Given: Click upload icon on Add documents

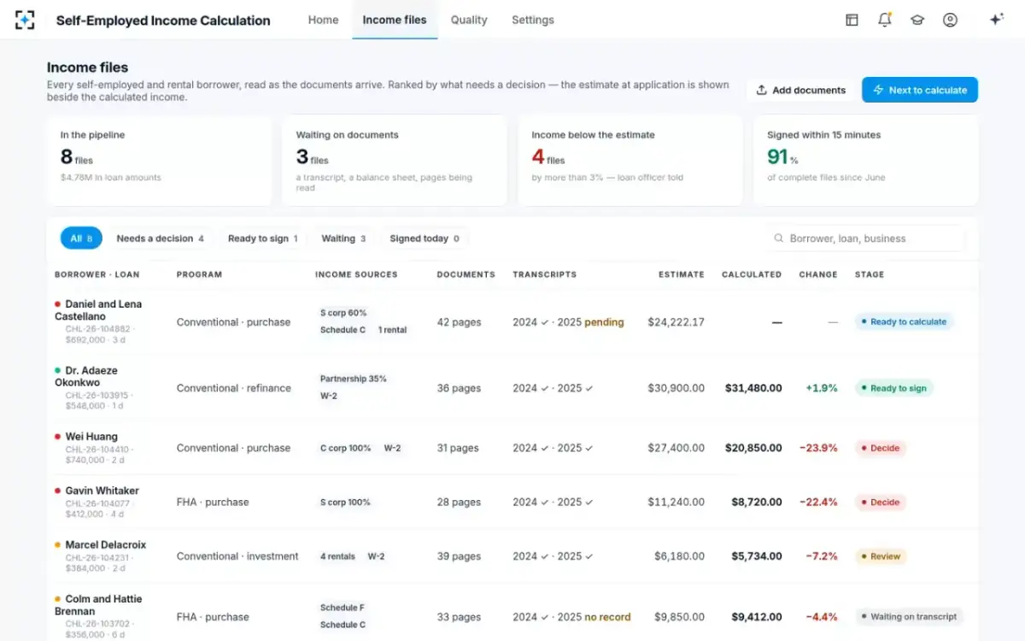Looking at the screenshot, I should coord(761,90).
